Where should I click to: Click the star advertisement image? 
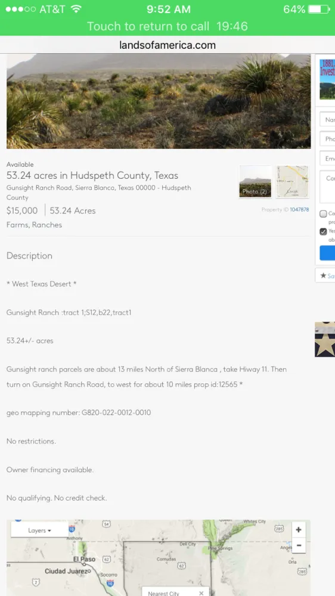[325, 340]
